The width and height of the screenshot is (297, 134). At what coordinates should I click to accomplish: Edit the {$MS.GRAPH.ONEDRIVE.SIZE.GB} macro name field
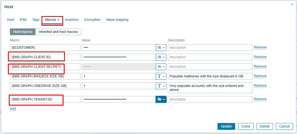(x=45, y=86)
